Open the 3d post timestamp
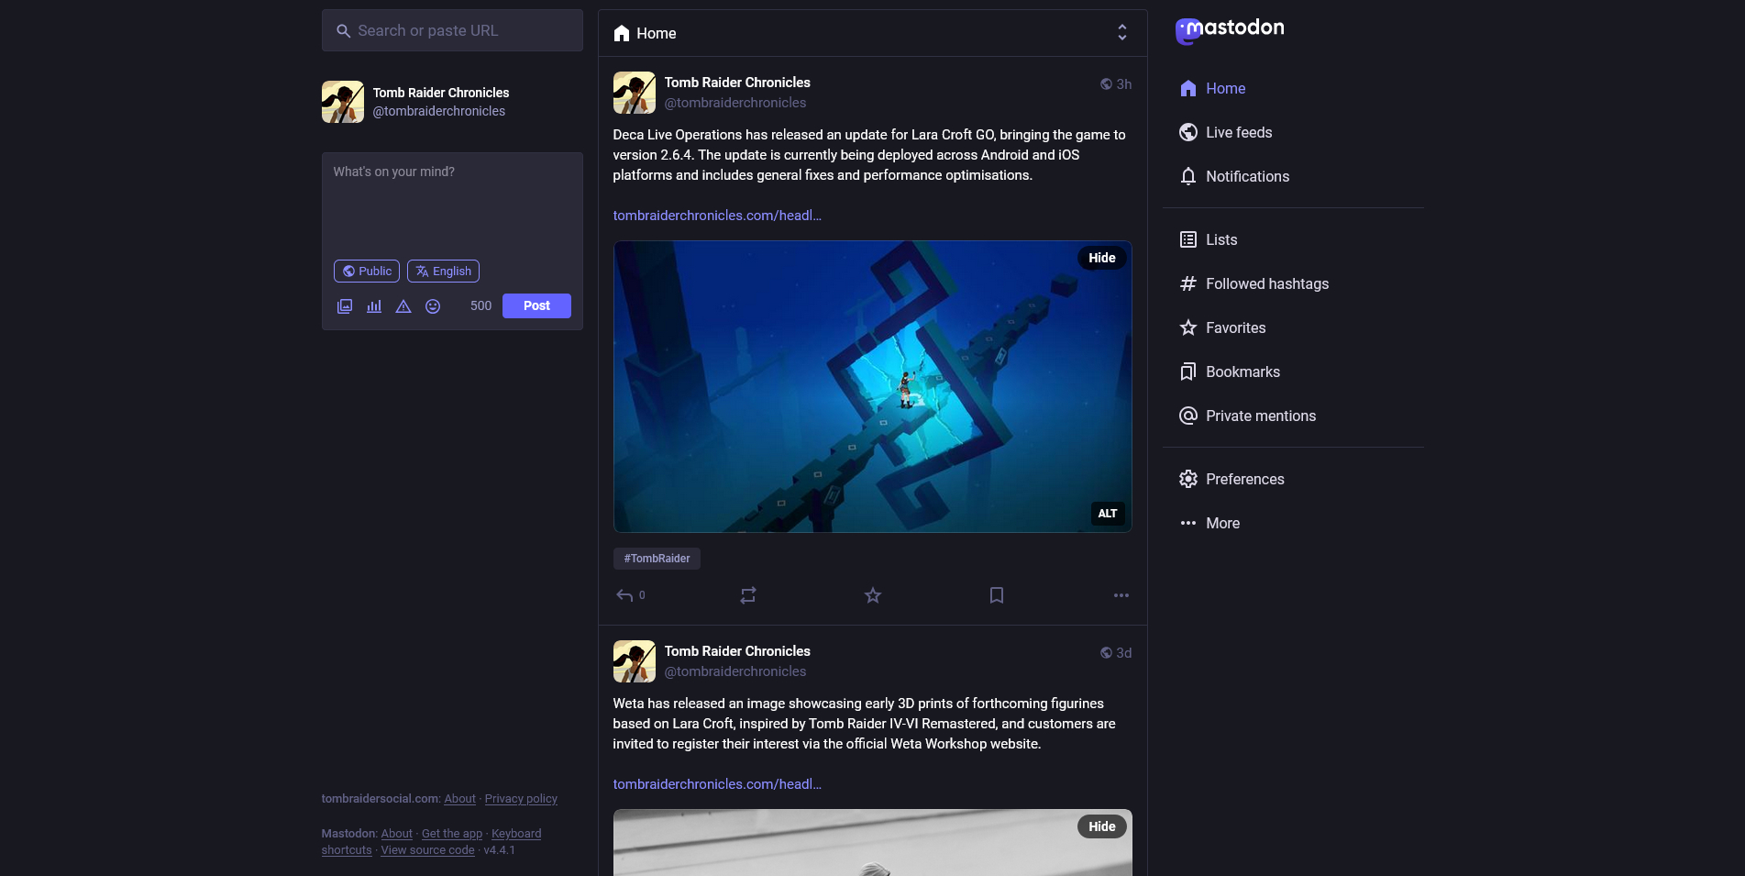 [x=1124, y=653]
